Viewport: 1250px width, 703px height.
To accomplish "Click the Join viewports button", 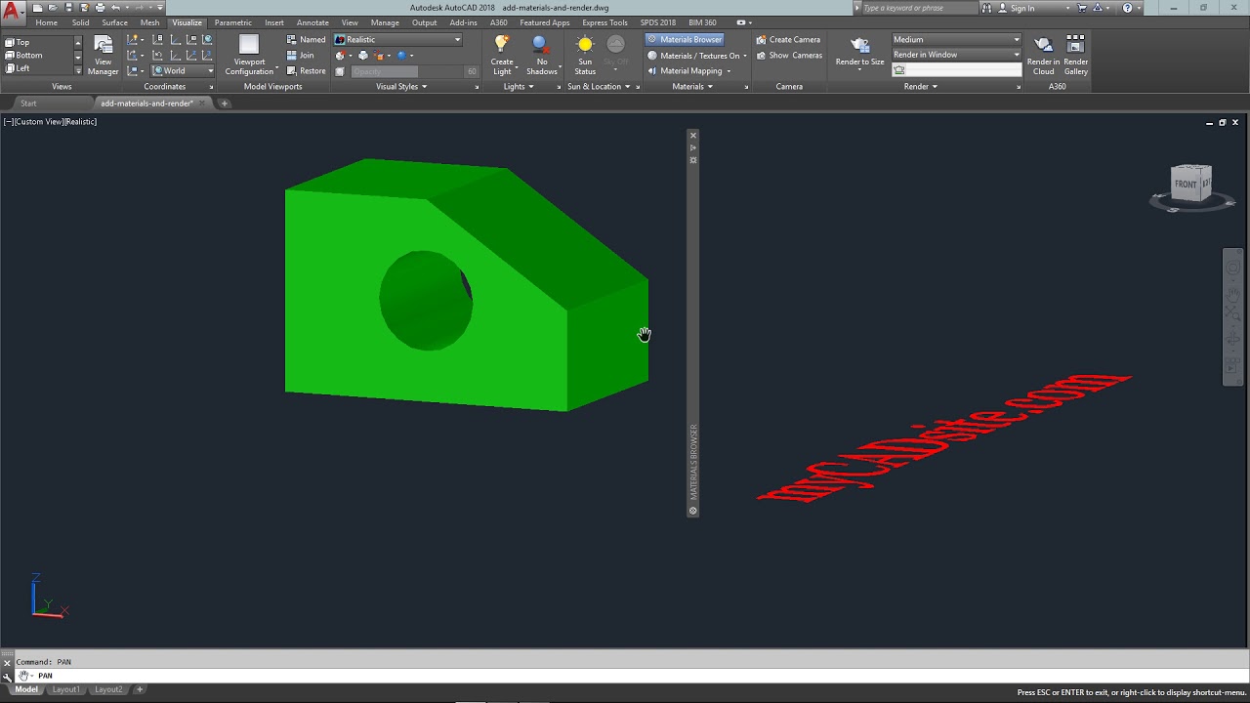I will pos(301,56).
